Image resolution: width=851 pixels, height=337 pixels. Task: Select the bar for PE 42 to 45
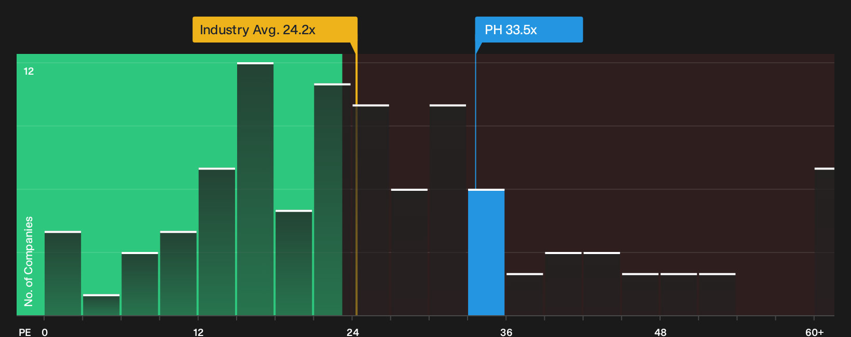[602, 284]
